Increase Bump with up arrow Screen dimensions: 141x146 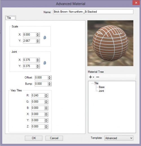coord(50,83)
